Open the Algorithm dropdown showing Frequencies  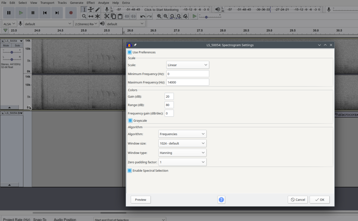click(182, 134)
